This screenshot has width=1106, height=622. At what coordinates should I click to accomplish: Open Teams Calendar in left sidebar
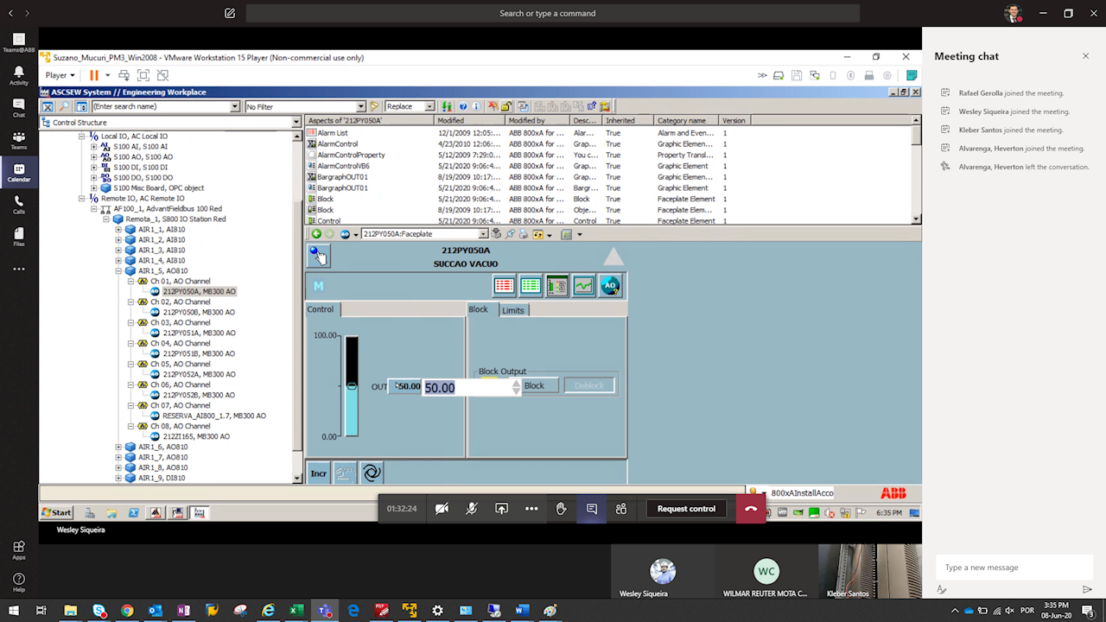pos(19,173)
